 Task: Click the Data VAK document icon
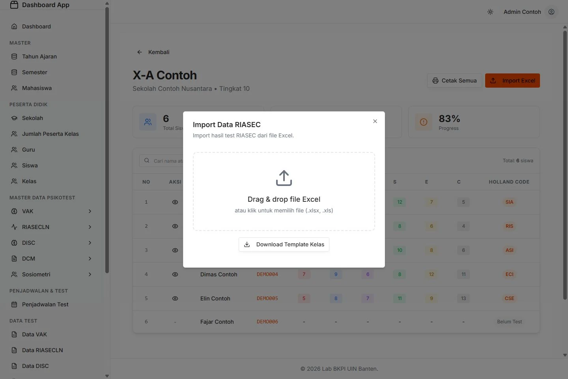coord(14,334)
